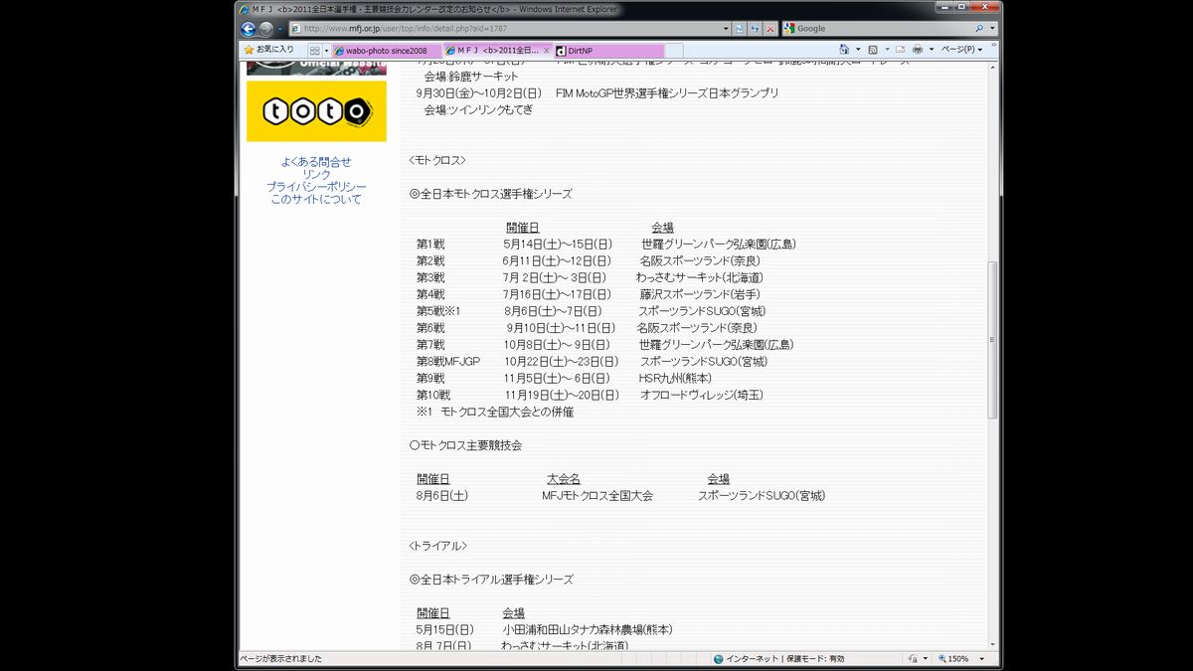Show more command bar items chevron
The height and width of the screenshot is (671, 1193).
pyautogui.click(x=993, y=46)
